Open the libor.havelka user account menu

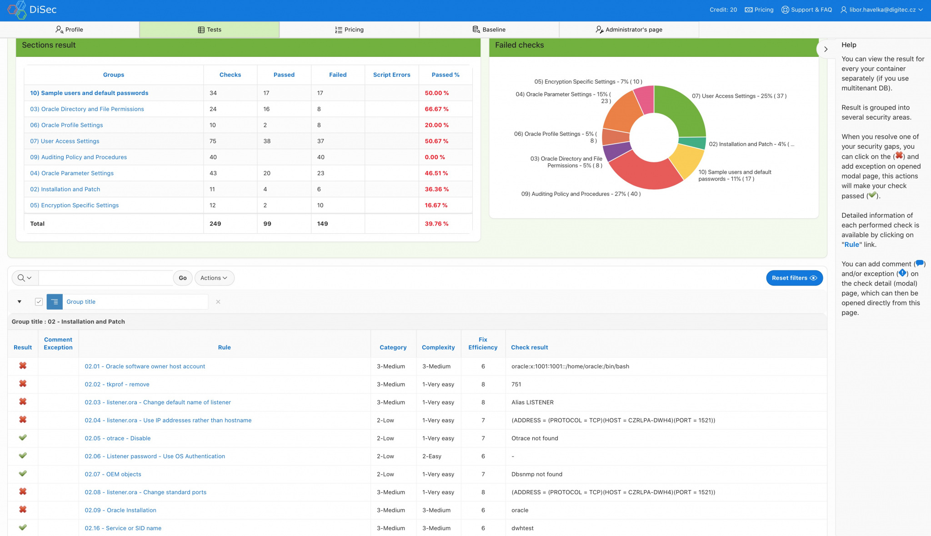(x=881, y=10)
